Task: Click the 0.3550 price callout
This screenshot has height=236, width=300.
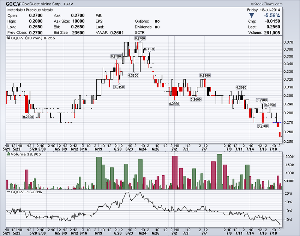Action: (x=149, y=49)
